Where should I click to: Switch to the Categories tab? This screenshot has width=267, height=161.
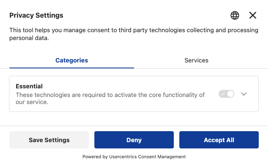pyautogui.click(x=72, y=60)
